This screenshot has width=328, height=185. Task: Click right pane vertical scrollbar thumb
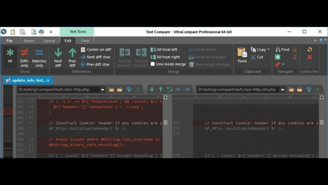322,122
